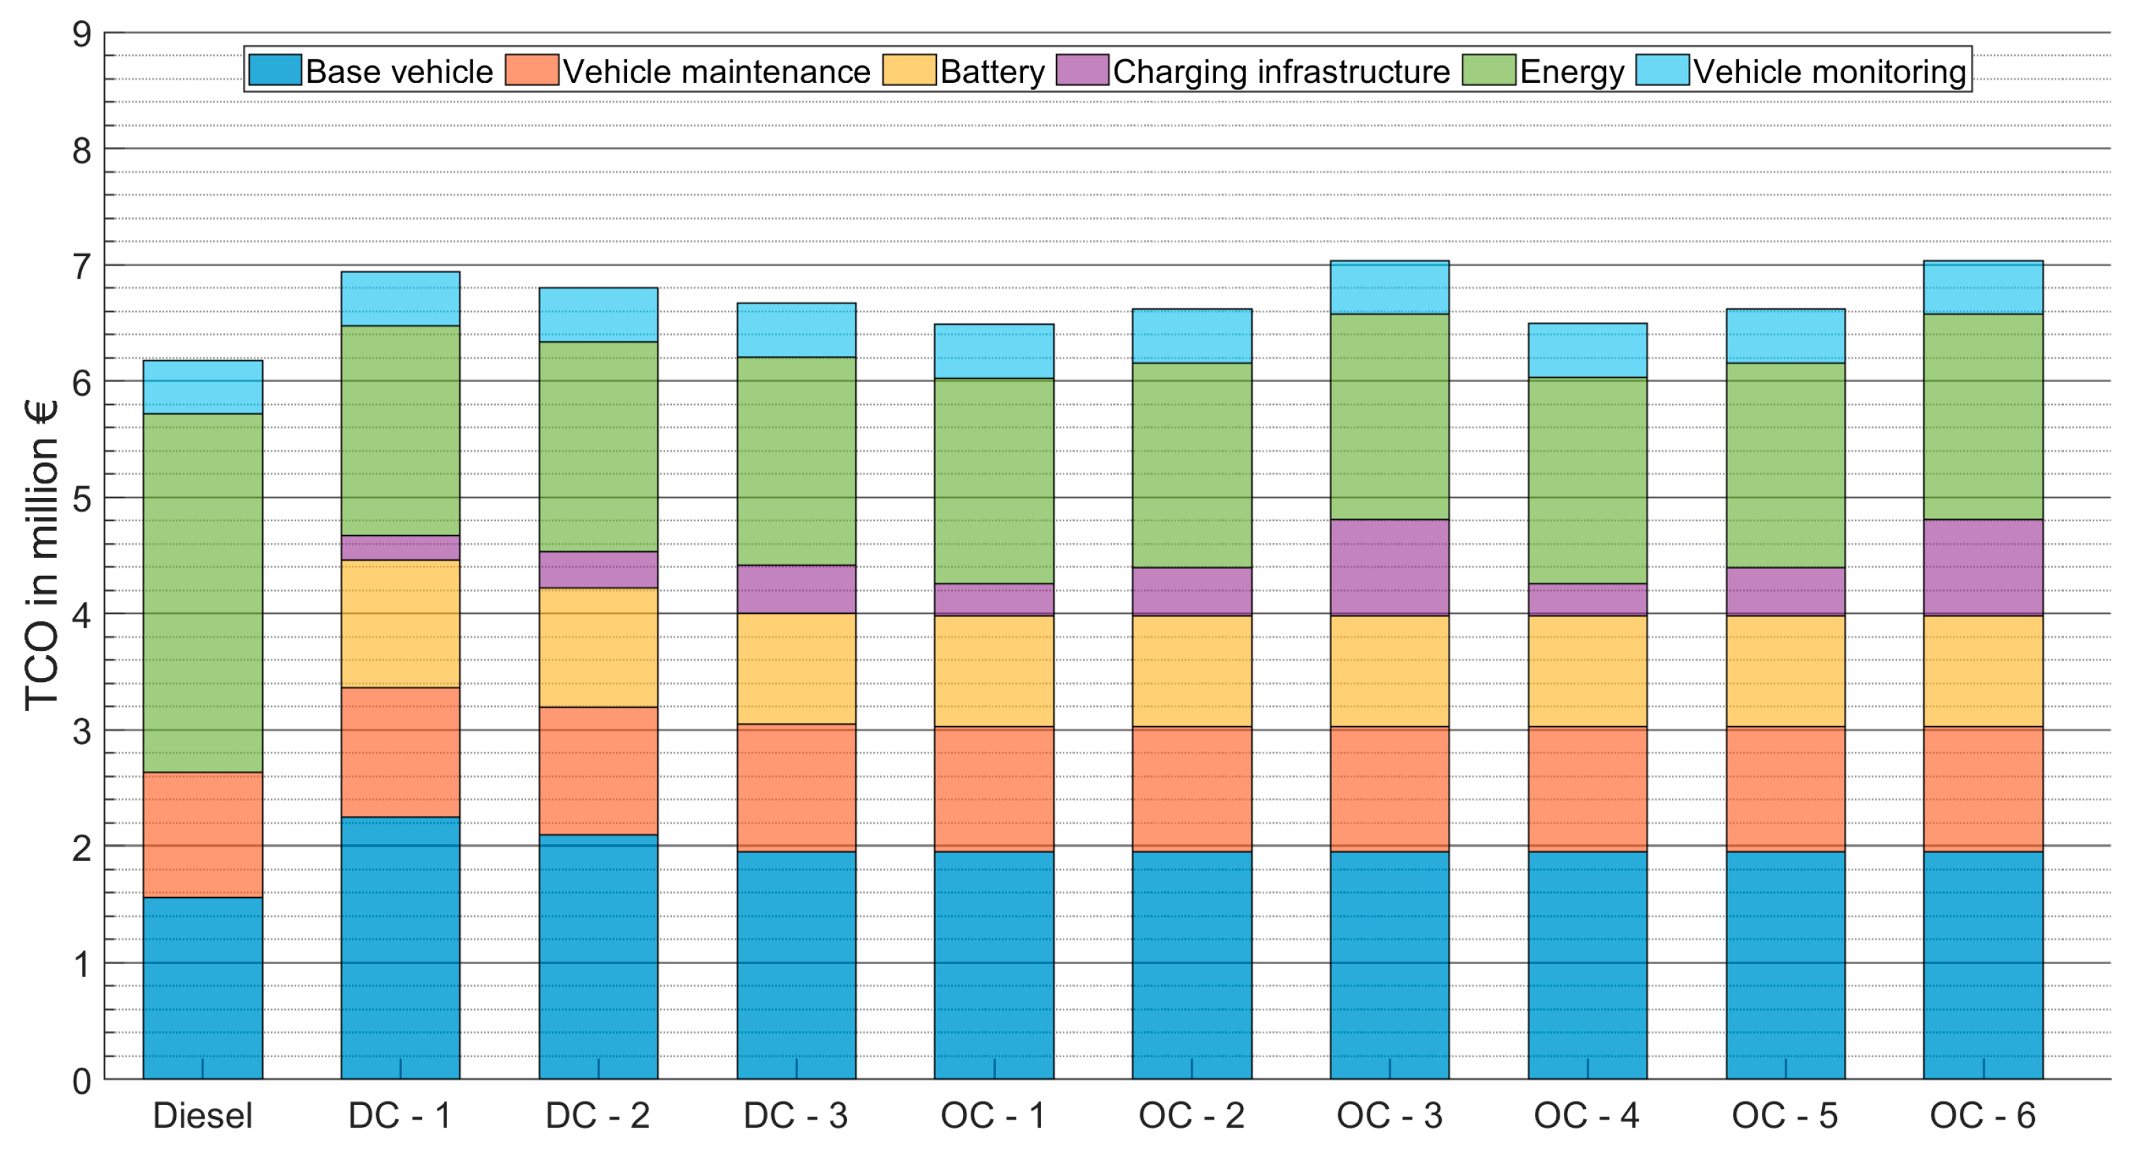This screenshot has width=2135, height=1149.
Task: Click the Base vehicle legend swatch
Action: pyautogui.click(x=275, y=70)
